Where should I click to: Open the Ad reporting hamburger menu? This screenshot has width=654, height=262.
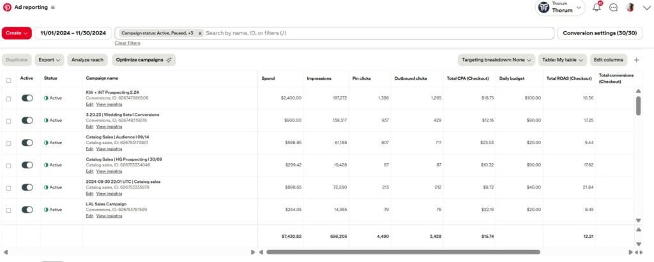(52, 8)
